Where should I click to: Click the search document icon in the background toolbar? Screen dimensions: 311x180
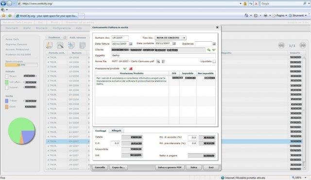(x=60, y=45)
